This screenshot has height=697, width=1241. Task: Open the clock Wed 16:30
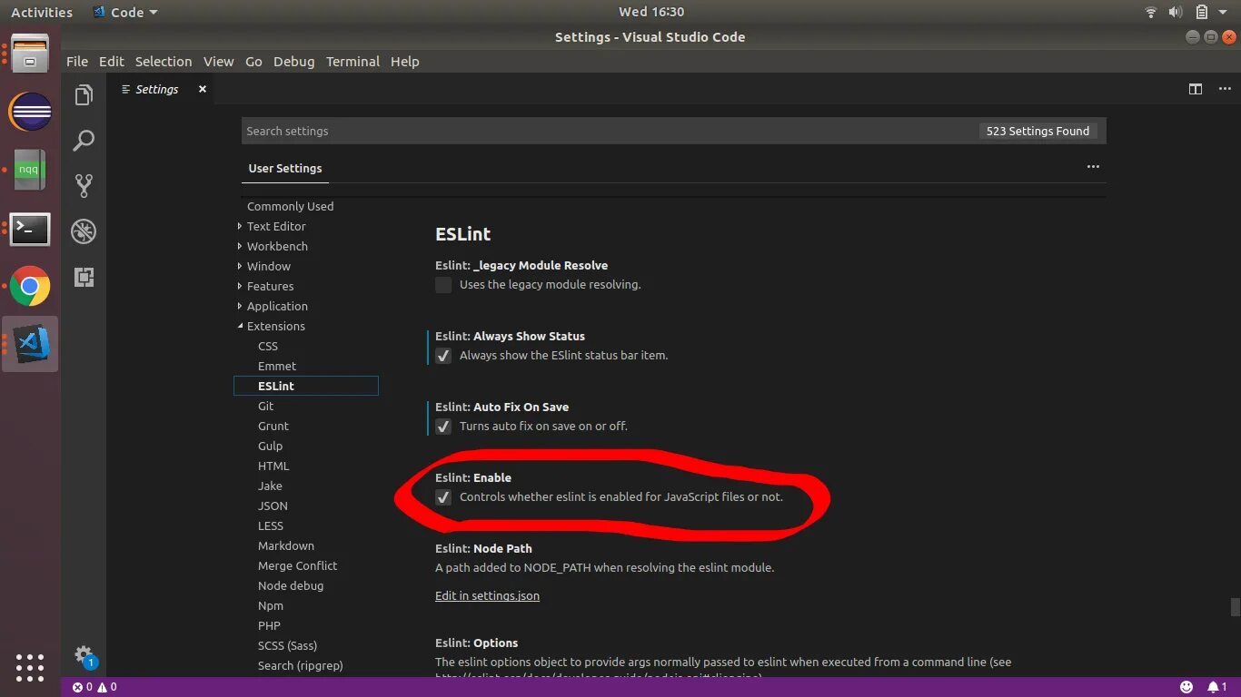(x=651, y=12)
